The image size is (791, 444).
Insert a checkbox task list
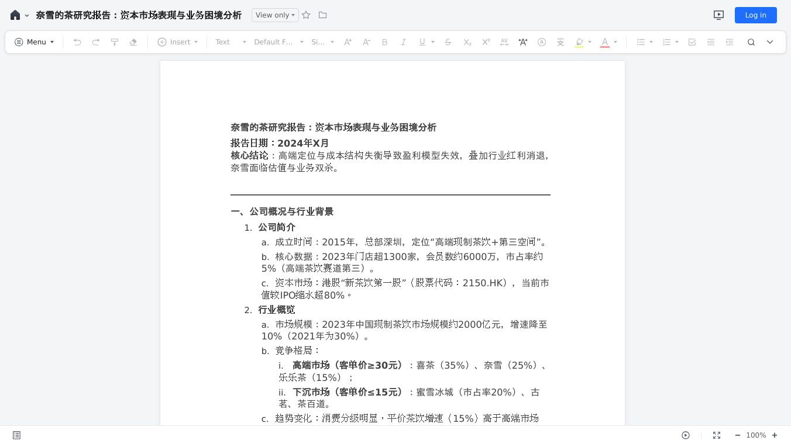pos(692,42)
